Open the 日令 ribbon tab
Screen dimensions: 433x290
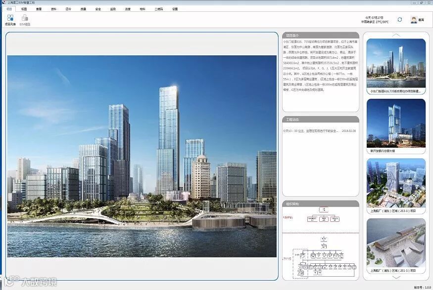coord(68,9)
